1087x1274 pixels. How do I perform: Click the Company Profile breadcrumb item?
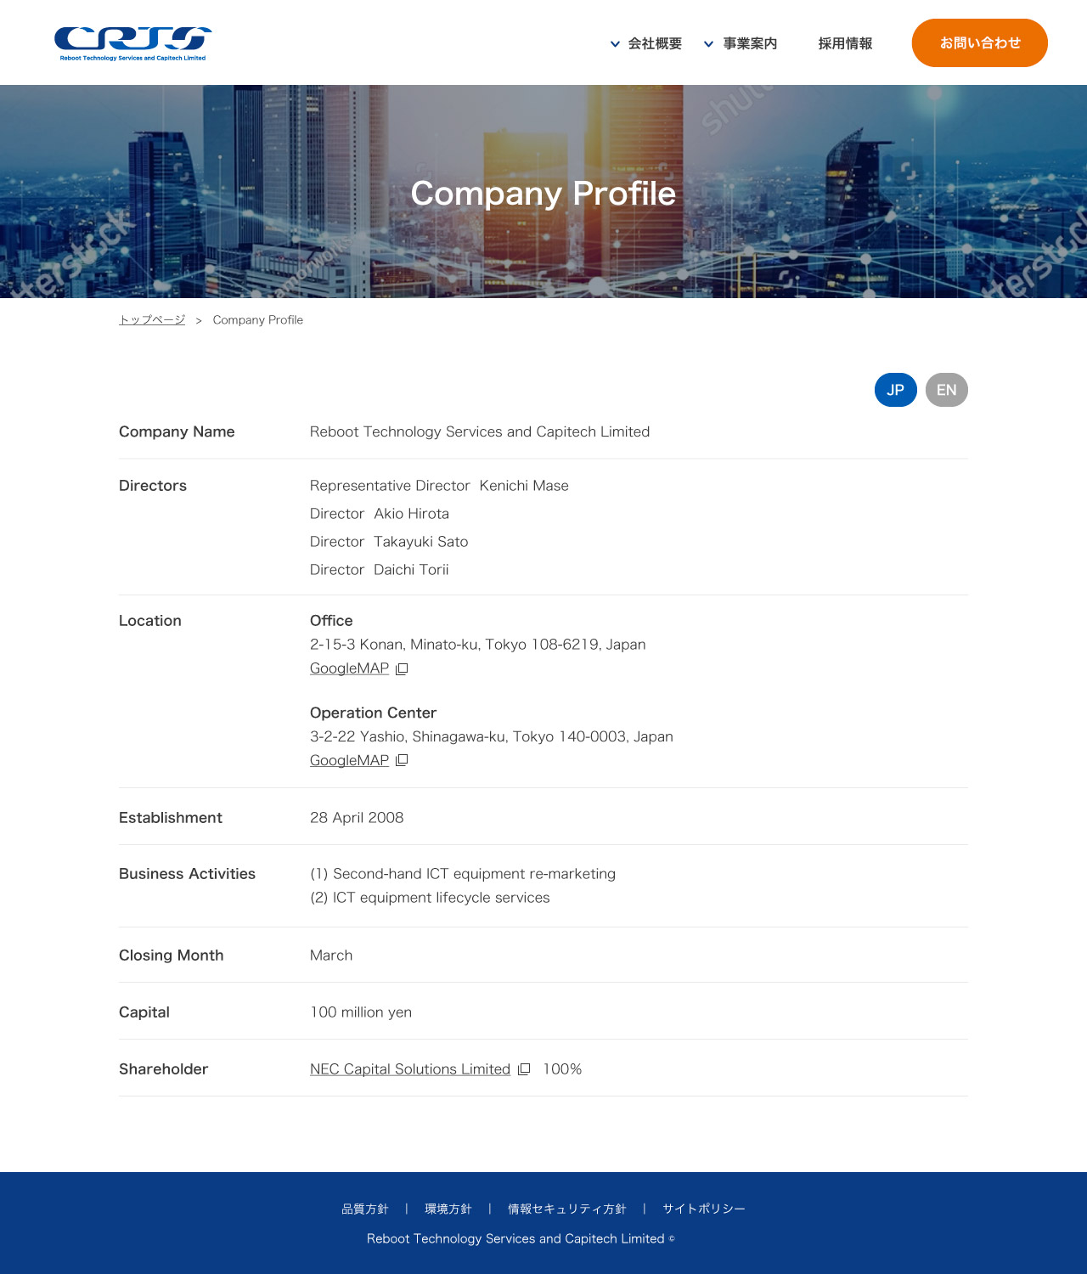click(257, 320)
